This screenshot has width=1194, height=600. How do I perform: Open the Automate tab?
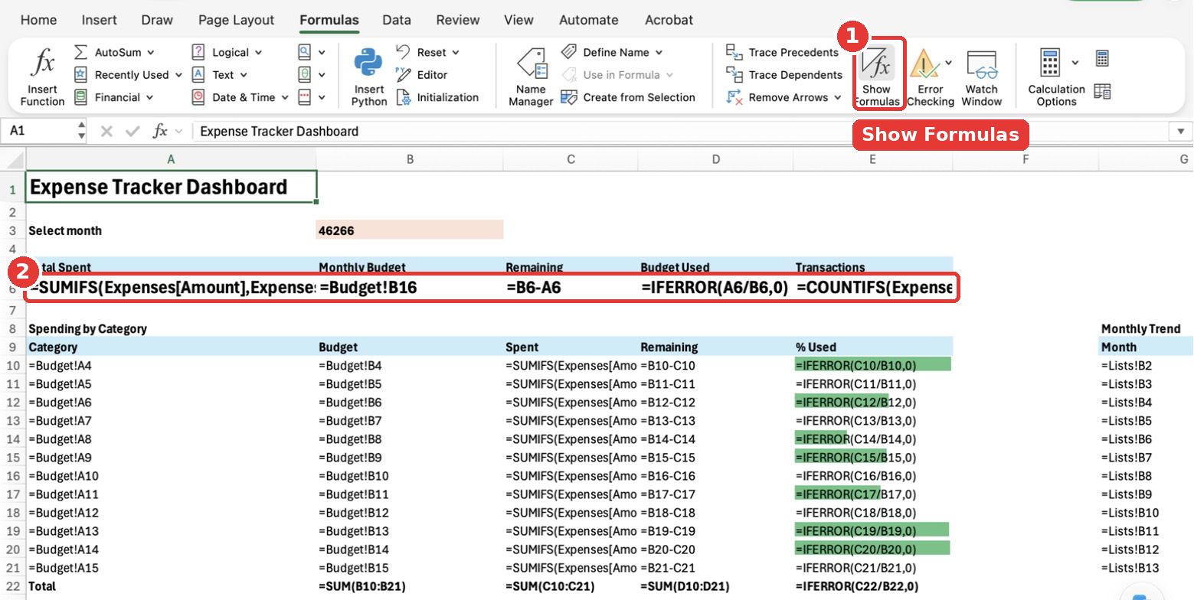pos(589,20)
